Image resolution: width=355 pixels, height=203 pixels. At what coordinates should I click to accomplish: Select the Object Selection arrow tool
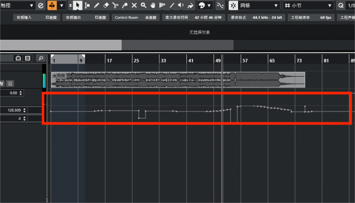pos(77,5)
